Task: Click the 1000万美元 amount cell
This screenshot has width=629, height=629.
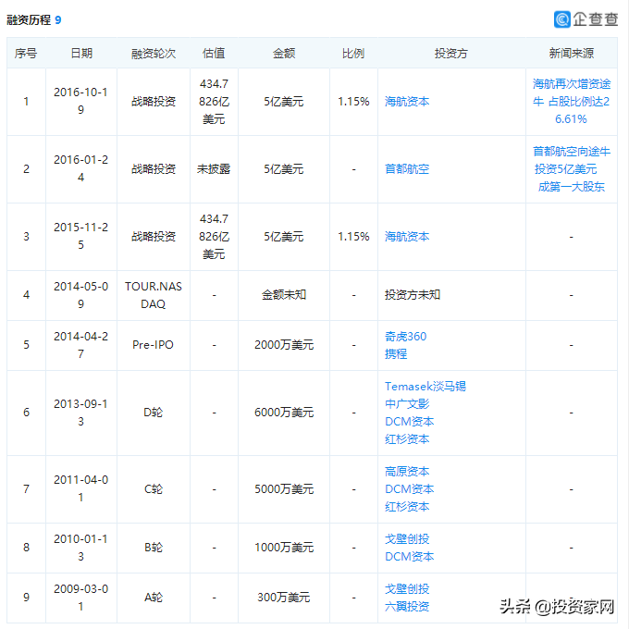Action: 284,548
